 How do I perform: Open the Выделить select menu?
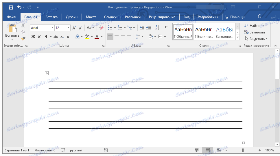[x=256, y=39]
